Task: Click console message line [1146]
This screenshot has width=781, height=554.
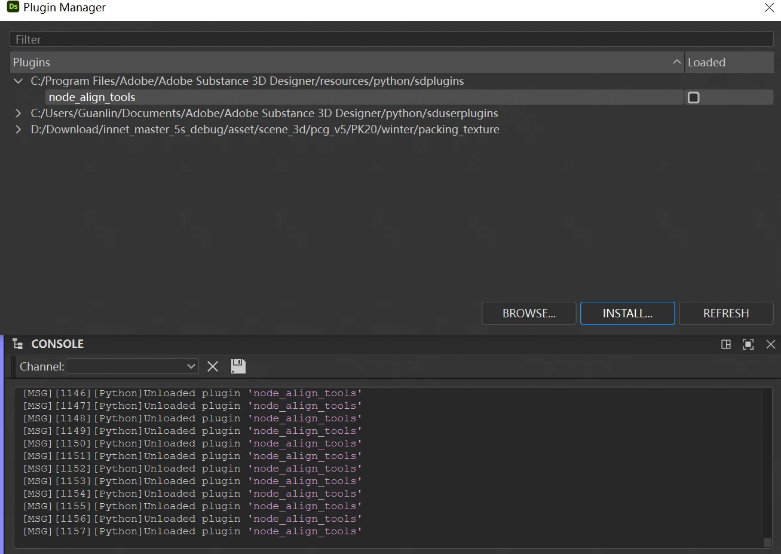Action: point(192,393)
